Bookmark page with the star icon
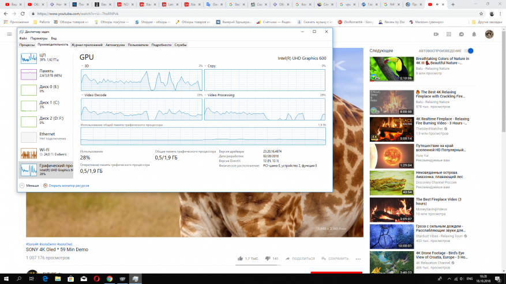Image resolution: width=506 pixels, height=284 pixels. click(481, 14)
